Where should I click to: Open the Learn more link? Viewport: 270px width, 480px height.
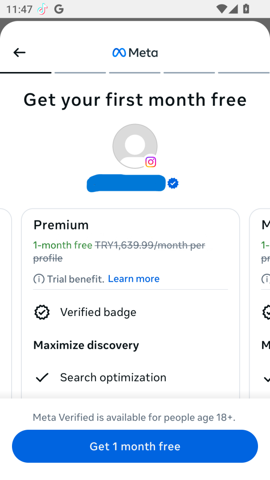pos(134,279)
